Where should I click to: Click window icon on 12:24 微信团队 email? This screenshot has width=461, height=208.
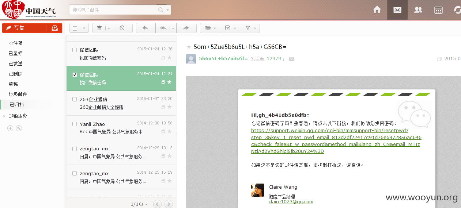163,82
